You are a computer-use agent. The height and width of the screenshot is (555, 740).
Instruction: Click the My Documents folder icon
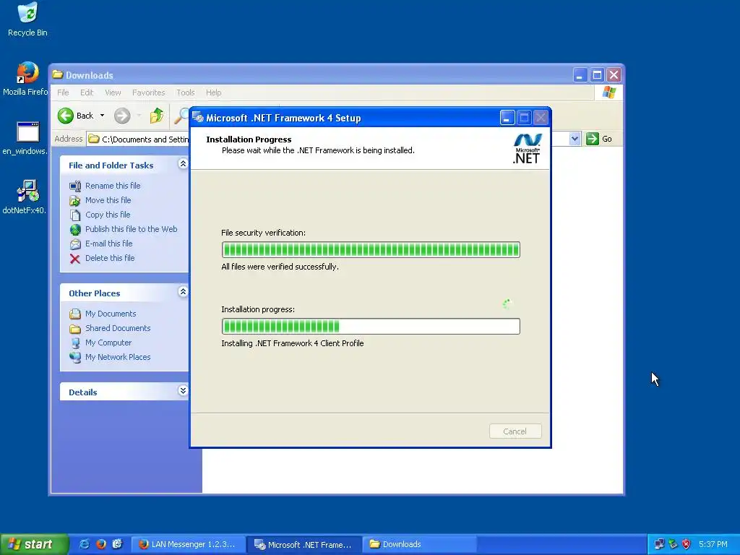coord(75,314)
